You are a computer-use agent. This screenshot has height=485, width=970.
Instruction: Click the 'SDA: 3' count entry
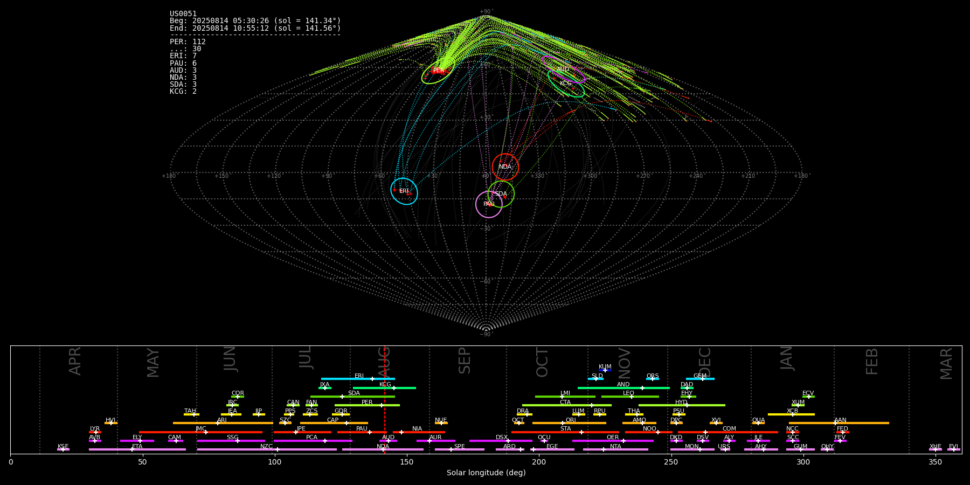183,85
